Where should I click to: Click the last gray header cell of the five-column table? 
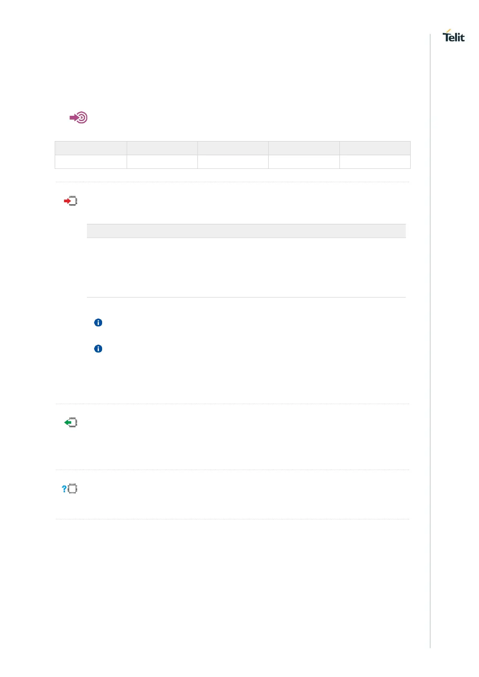coord(375,148)
